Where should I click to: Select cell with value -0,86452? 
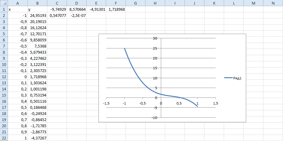tap(37, 120)
